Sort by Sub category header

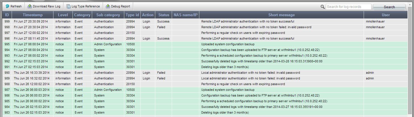(108, 15)
